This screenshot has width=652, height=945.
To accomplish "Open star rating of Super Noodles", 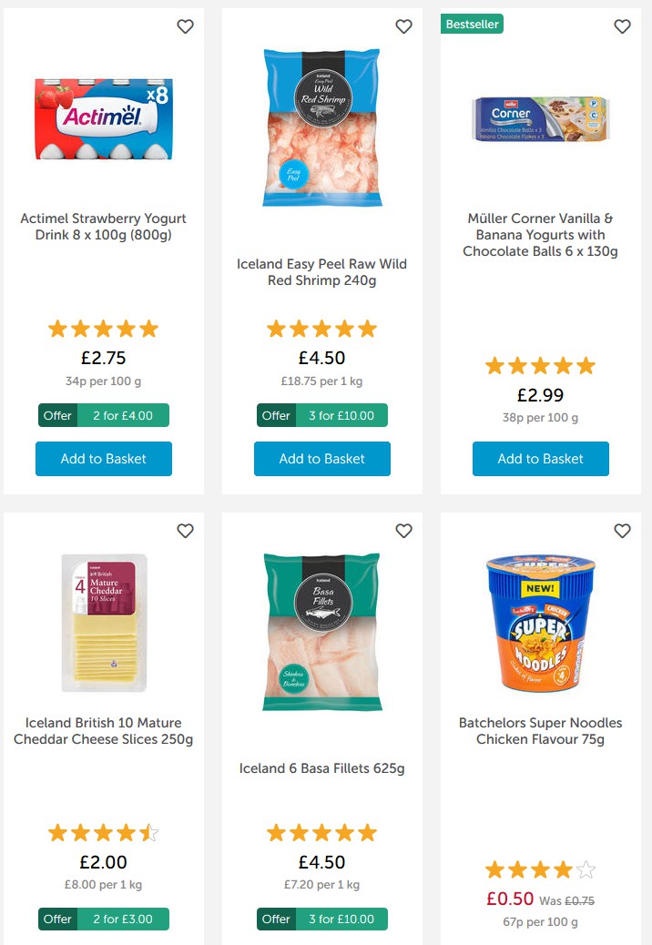I will (x=541, y=869).
